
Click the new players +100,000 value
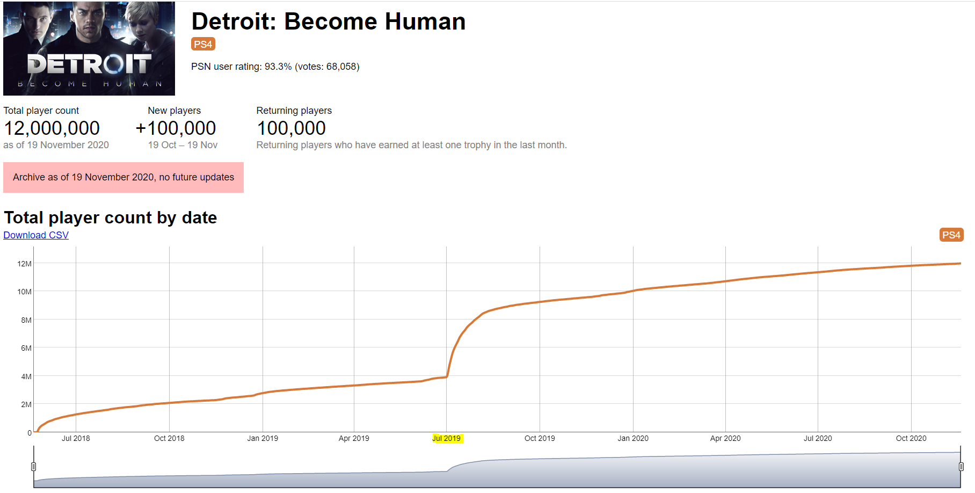point(176,128)
